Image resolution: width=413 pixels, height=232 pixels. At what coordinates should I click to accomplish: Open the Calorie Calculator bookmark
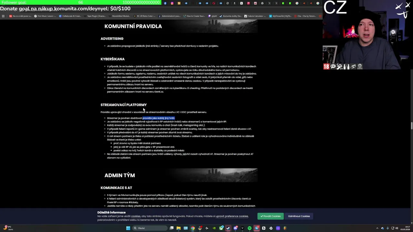coord(255,16)
